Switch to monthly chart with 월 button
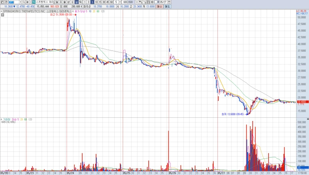The height and width of the screenshot is (175, 309). click(65, 2)
